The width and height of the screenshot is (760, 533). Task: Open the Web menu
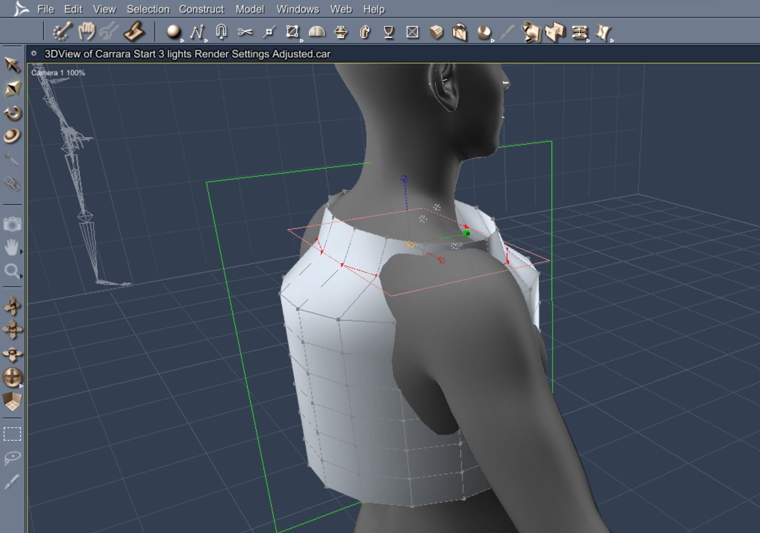pyautogui.click(x=341, y=9)
